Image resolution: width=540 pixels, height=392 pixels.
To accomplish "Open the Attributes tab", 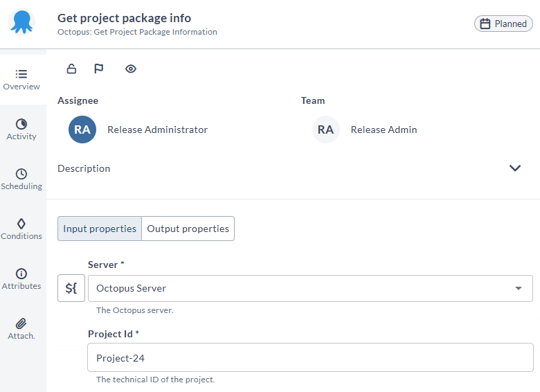I will coord(21,279).
